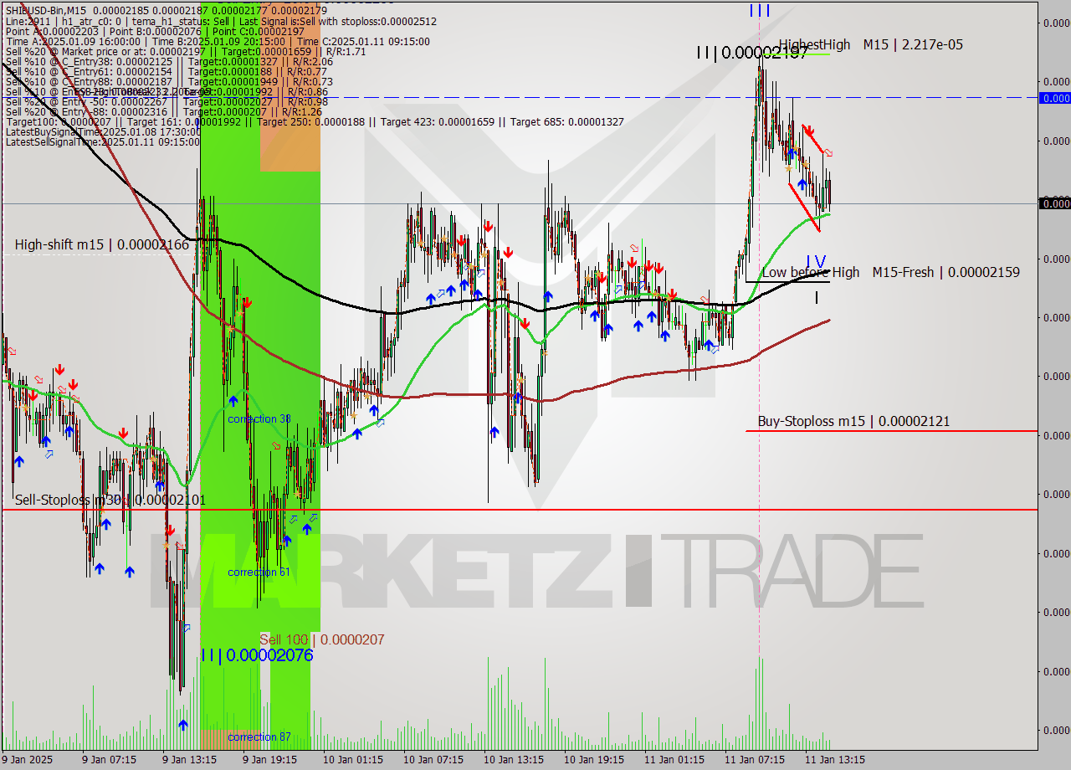Click the blue 'I I I' wave label

coord(759,11)
